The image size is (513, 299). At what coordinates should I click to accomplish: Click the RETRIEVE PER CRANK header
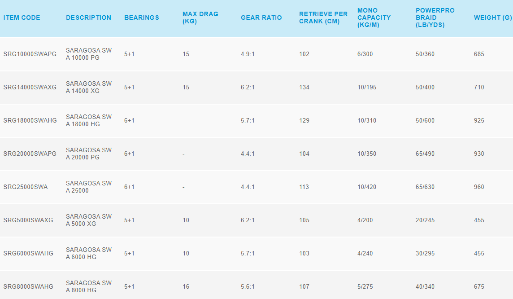pyautogui.click(x=323, y=18)
